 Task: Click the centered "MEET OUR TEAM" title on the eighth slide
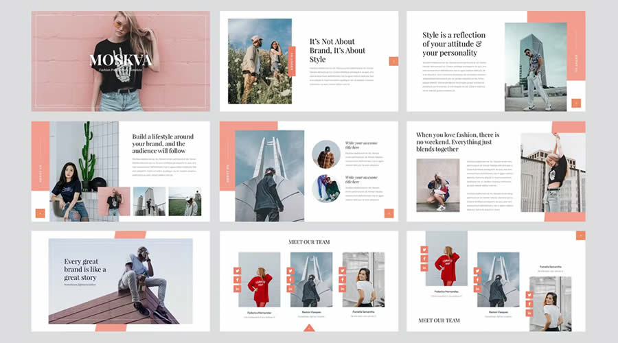pyautogui.click(x=309, y=242)
